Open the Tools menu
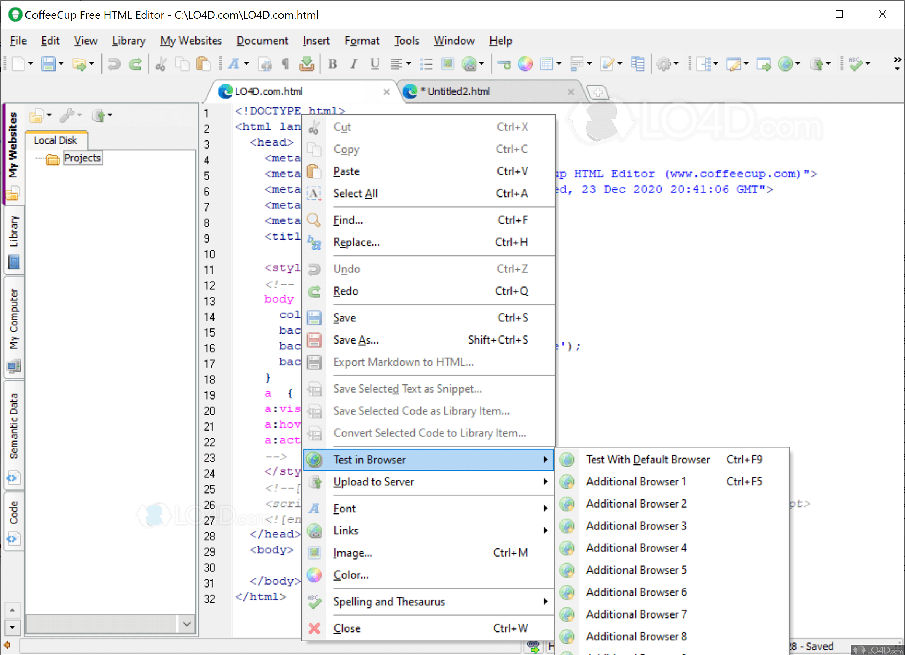This screenshot has width=905, height=655. pos(407,41)
